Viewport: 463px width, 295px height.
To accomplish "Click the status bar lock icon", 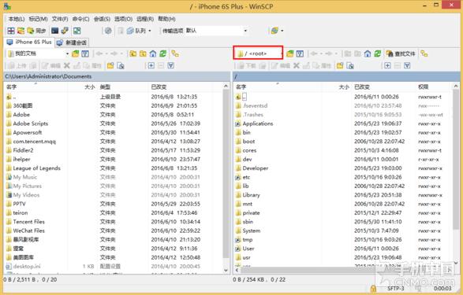I will click(x=373, y=289).
